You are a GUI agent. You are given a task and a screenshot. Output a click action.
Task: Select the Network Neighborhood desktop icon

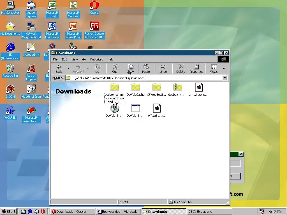coord(31,31)
